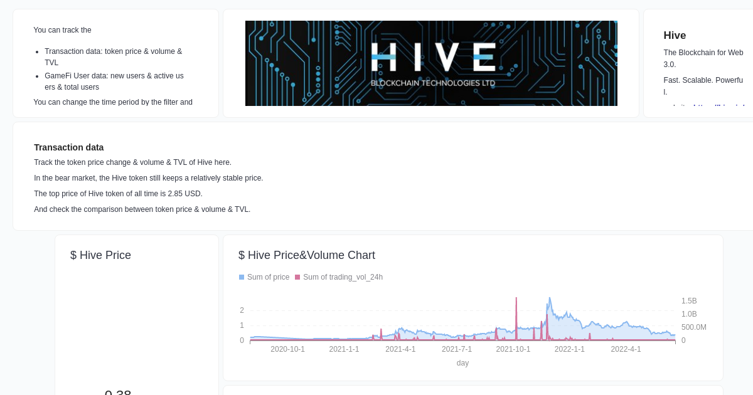
Task: Hide the blue price area via its legend entry
Action: (264, 277)
